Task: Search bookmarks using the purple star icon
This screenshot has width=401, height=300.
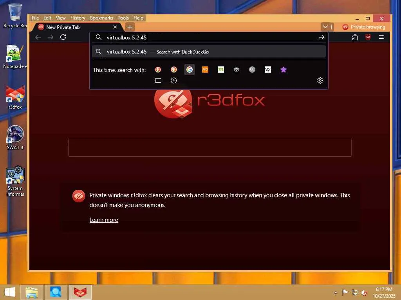Action: [284, 70]
